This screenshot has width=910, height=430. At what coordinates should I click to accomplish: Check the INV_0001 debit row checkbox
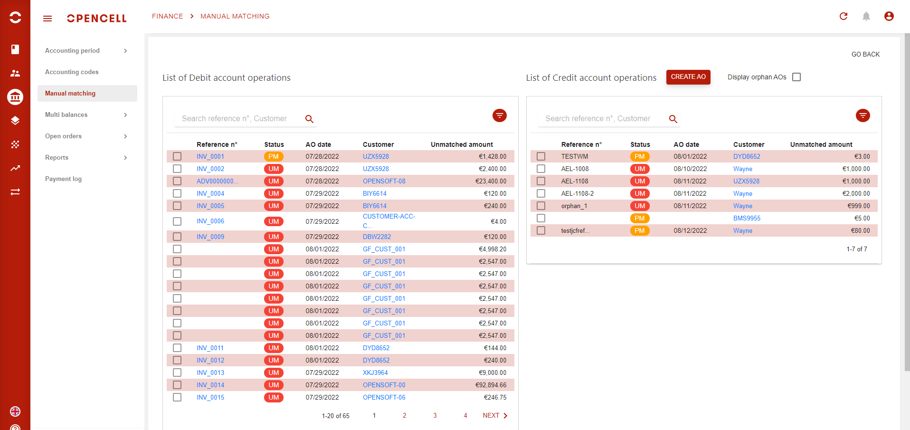(x=177, y=156)
